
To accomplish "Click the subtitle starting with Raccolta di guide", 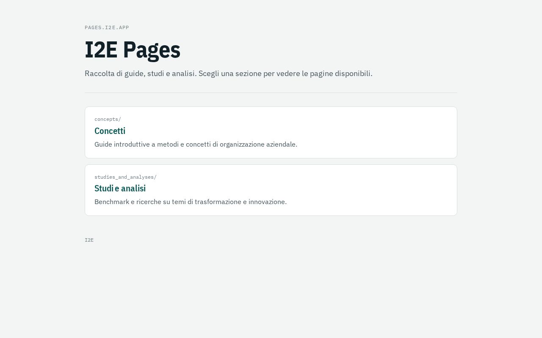I will [x=229, y=74].
